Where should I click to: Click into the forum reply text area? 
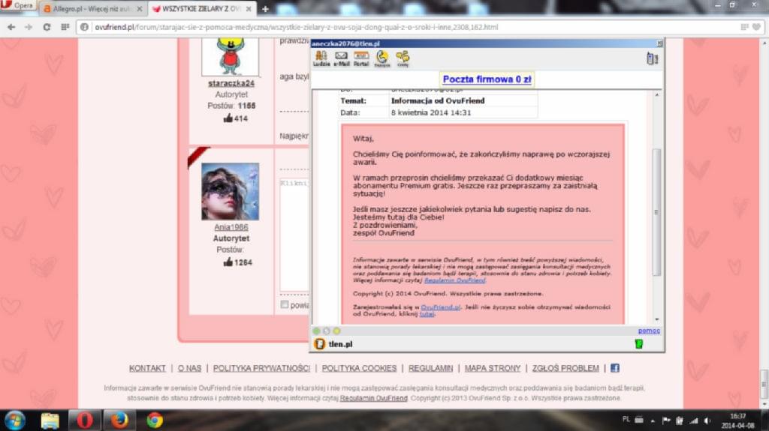(x=294, y=235)
